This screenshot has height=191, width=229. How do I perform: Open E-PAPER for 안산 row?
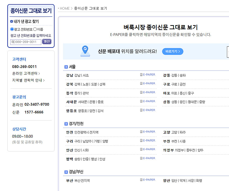(148, 149)
